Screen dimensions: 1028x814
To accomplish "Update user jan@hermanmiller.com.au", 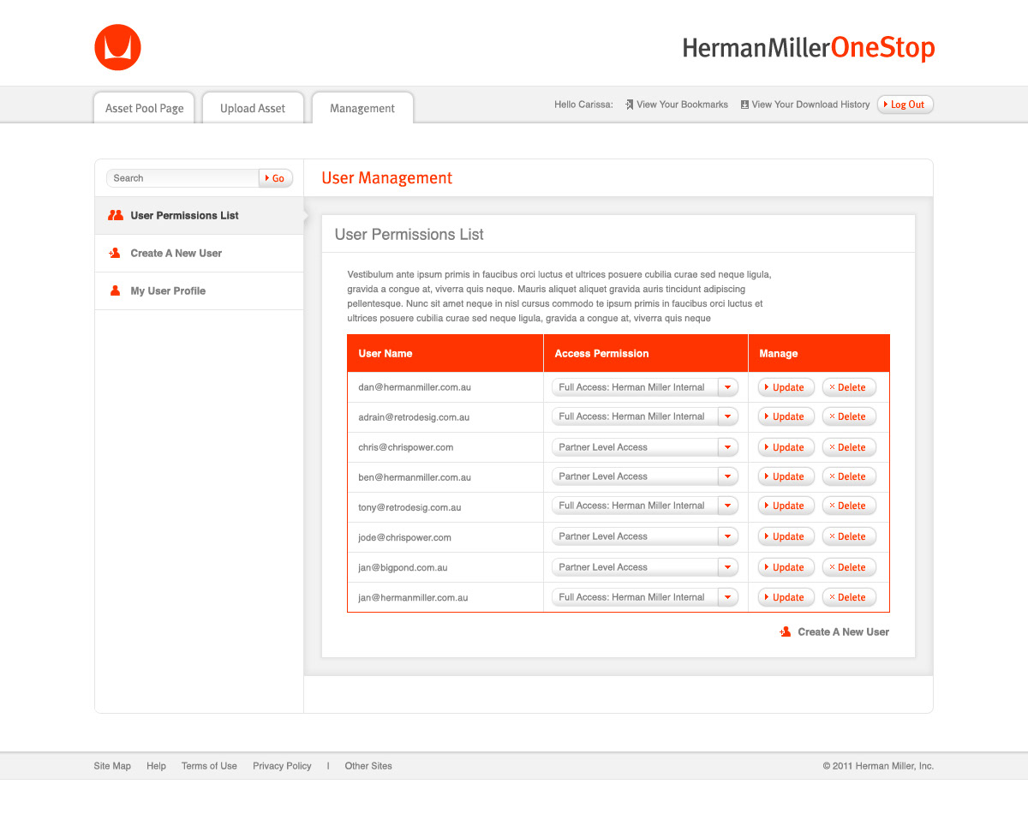I will (x=786, y=597).
